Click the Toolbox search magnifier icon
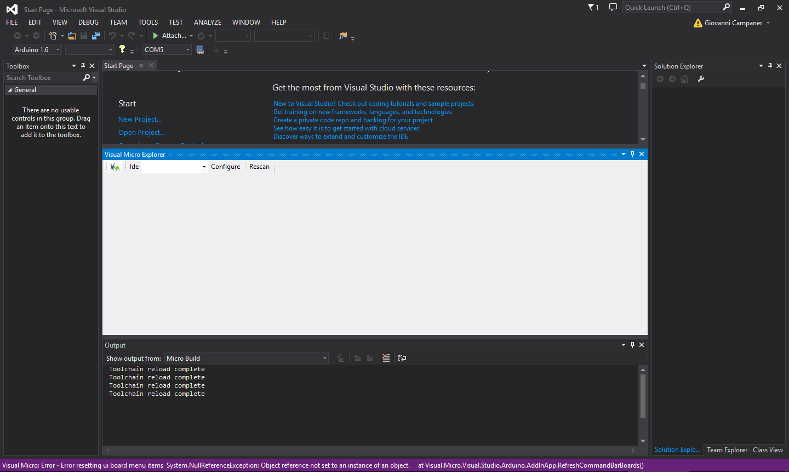 (86, 78)
